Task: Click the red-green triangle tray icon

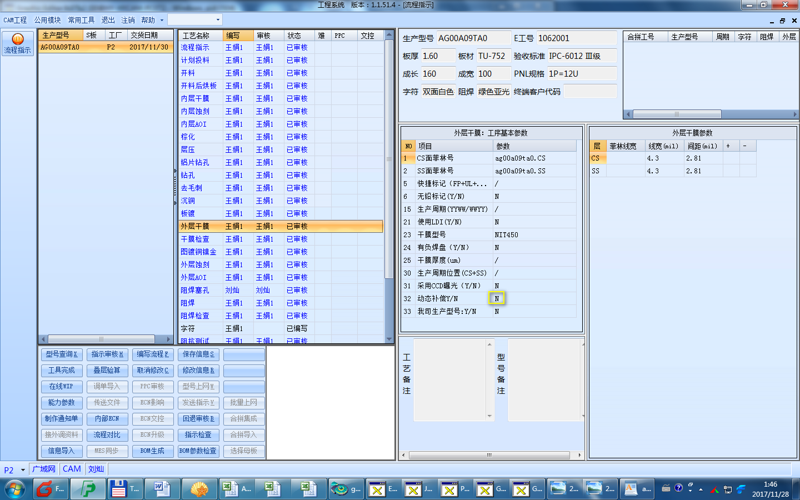Action: pos(714,490)
